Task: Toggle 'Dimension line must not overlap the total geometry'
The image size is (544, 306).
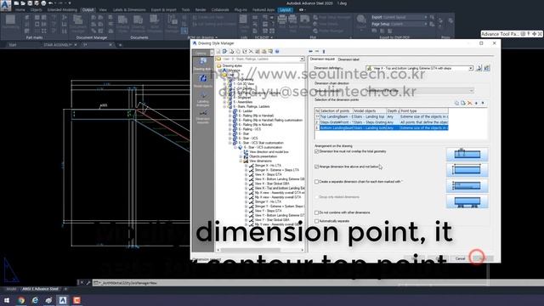Action: (316, 151)
